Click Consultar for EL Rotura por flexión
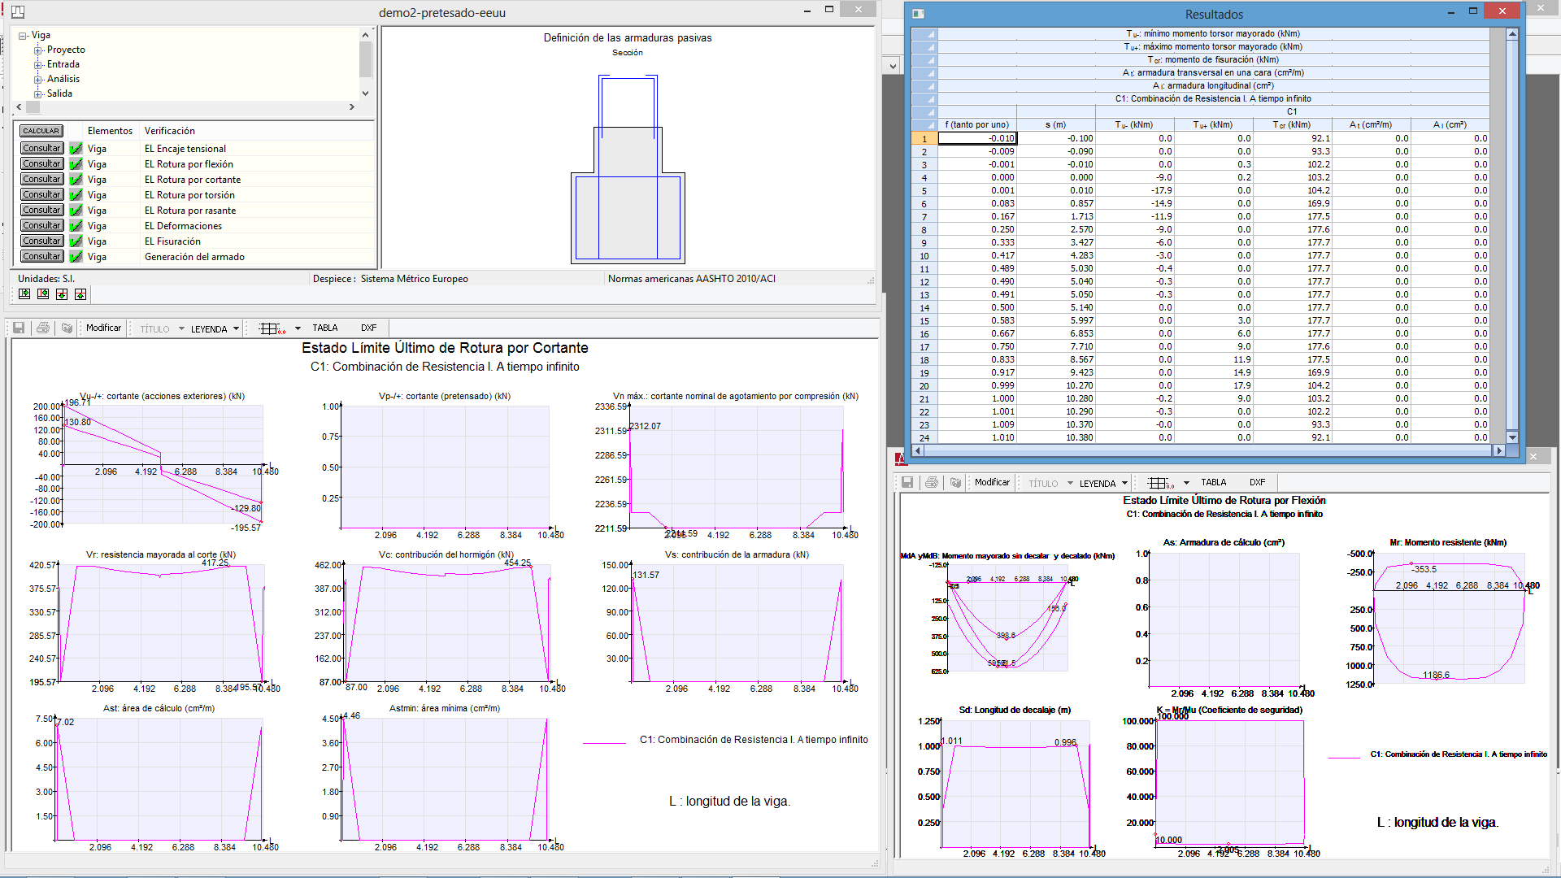 point(41,164)
